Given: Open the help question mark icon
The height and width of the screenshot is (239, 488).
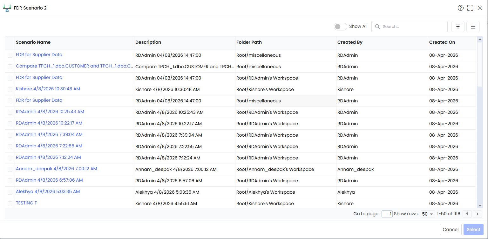Looking at the screenshot, I should (460, 8).
